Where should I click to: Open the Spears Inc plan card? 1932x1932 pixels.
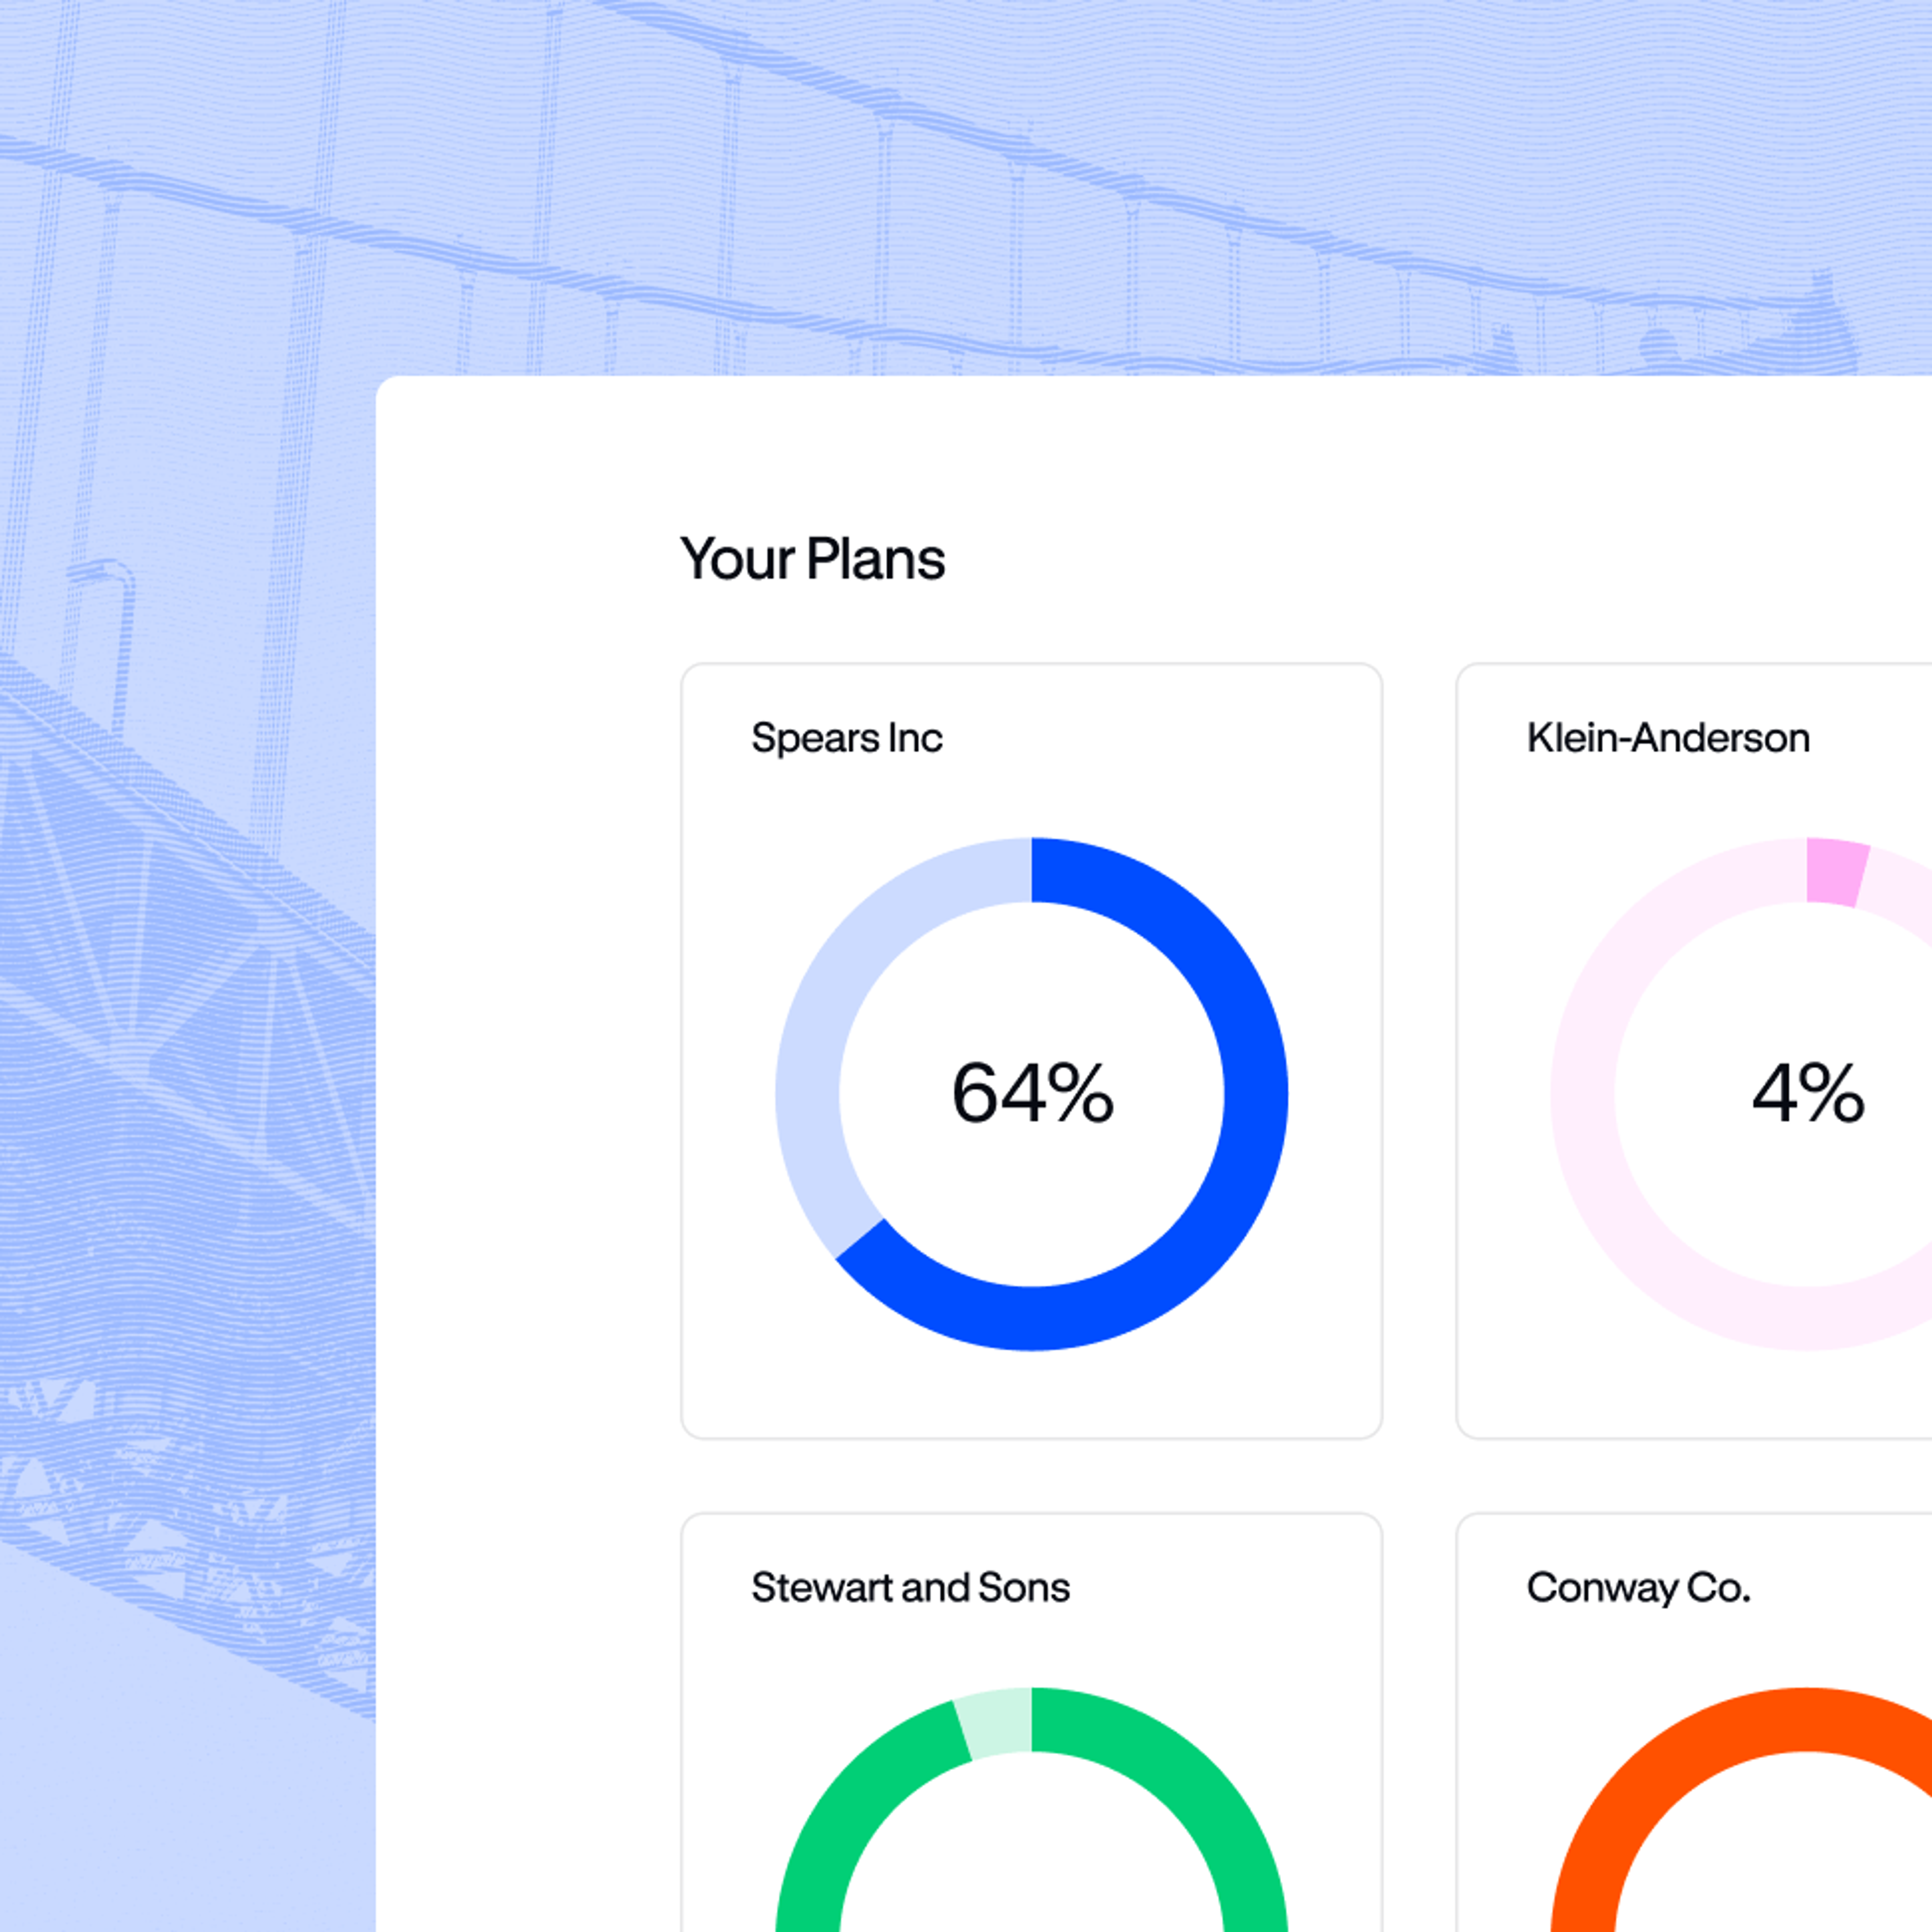1031,1051
